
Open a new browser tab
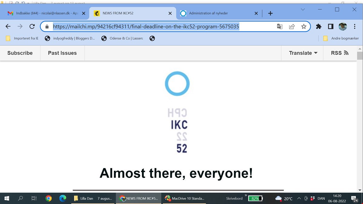pos(270,13)
